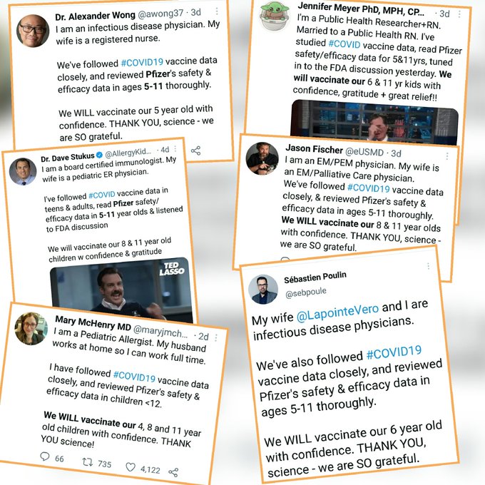Image resolution: width=485 pixels, height=485 pixels.
Task: Open more options on Jennifer Meyer's tweet
Action: [x=459, y=14]
